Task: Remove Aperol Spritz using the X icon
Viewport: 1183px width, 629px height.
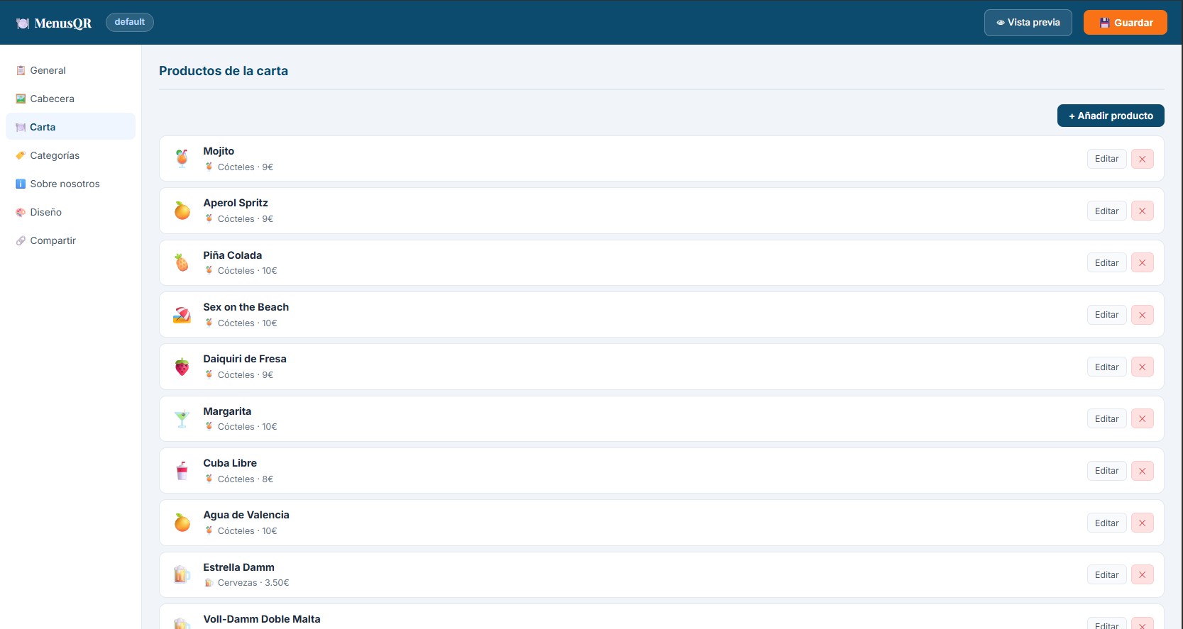Action: coord(1142,211)
